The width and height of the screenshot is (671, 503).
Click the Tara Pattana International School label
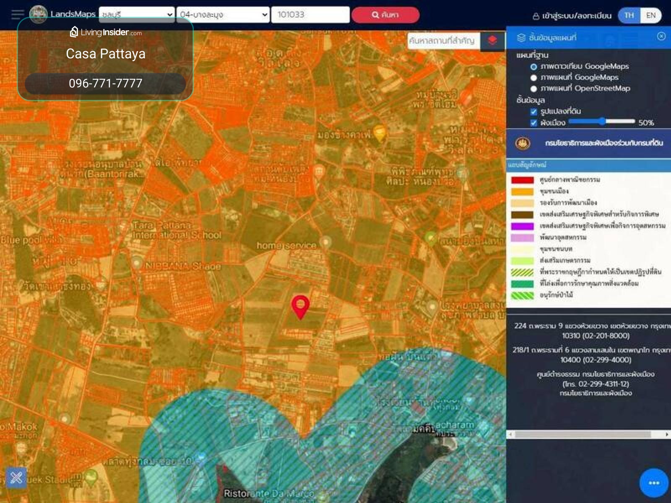[x=177, y=230]
